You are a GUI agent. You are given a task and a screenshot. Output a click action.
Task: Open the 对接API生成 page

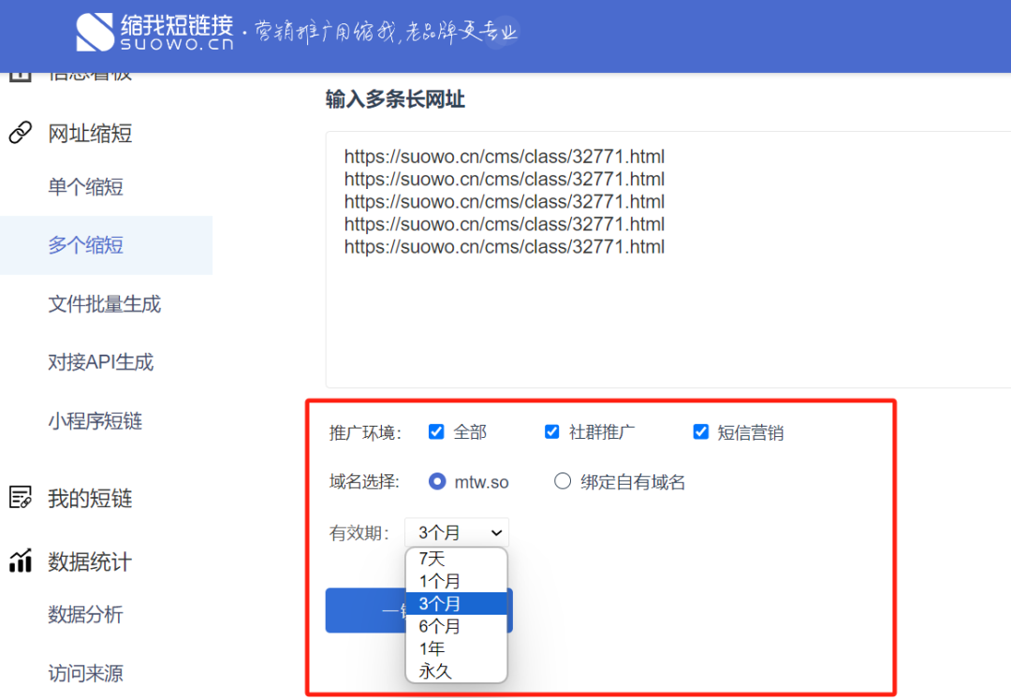101,362
